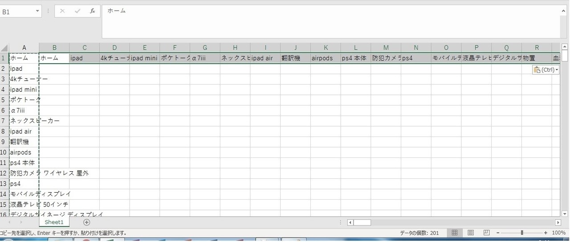
Task: Click the Select All corner triangle
Action: [4, 48]
